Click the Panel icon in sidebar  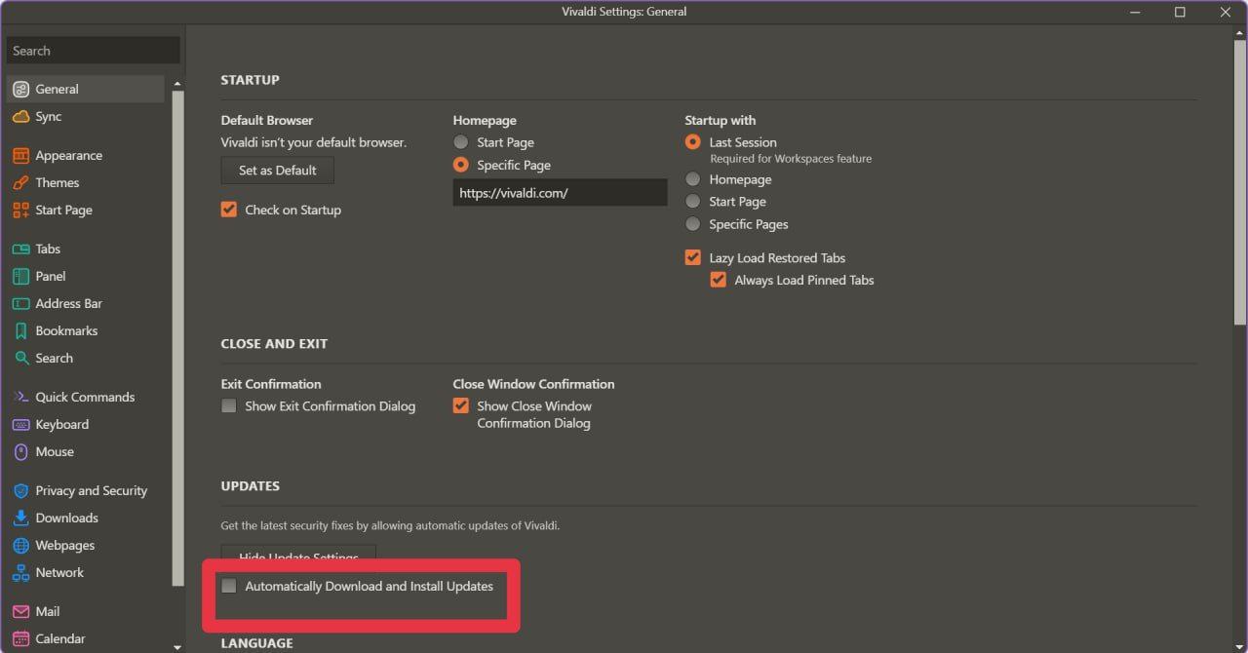click(x=20, y=276)
